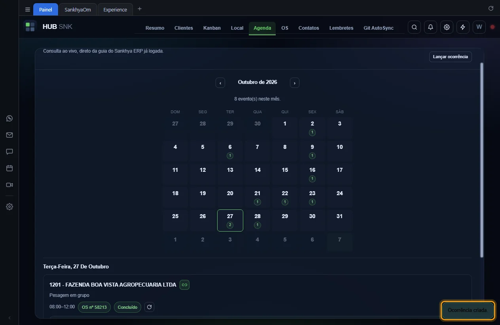Select October 28 in the calendar
The height and width of the screenshot is (325, 500).
[x=258, y=220]
